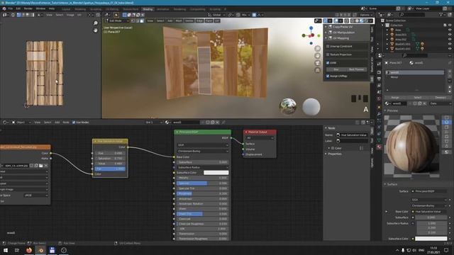This screenshot has width=454, height=255.
Task: Click the Subsurface Color swatch in Principled BSDF node
Action: coord(216,173)
